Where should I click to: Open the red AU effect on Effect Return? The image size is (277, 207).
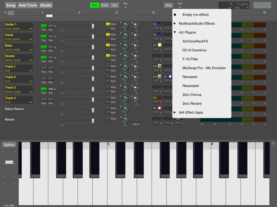coord(159,108)
